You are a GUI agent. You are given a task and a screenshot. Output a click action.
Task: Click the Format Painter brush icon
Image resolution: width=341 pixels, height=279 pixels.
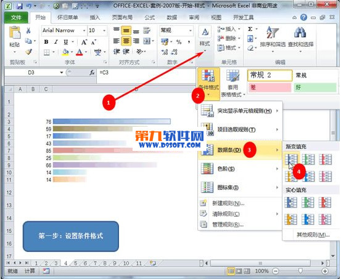click(x=29, y=52)
